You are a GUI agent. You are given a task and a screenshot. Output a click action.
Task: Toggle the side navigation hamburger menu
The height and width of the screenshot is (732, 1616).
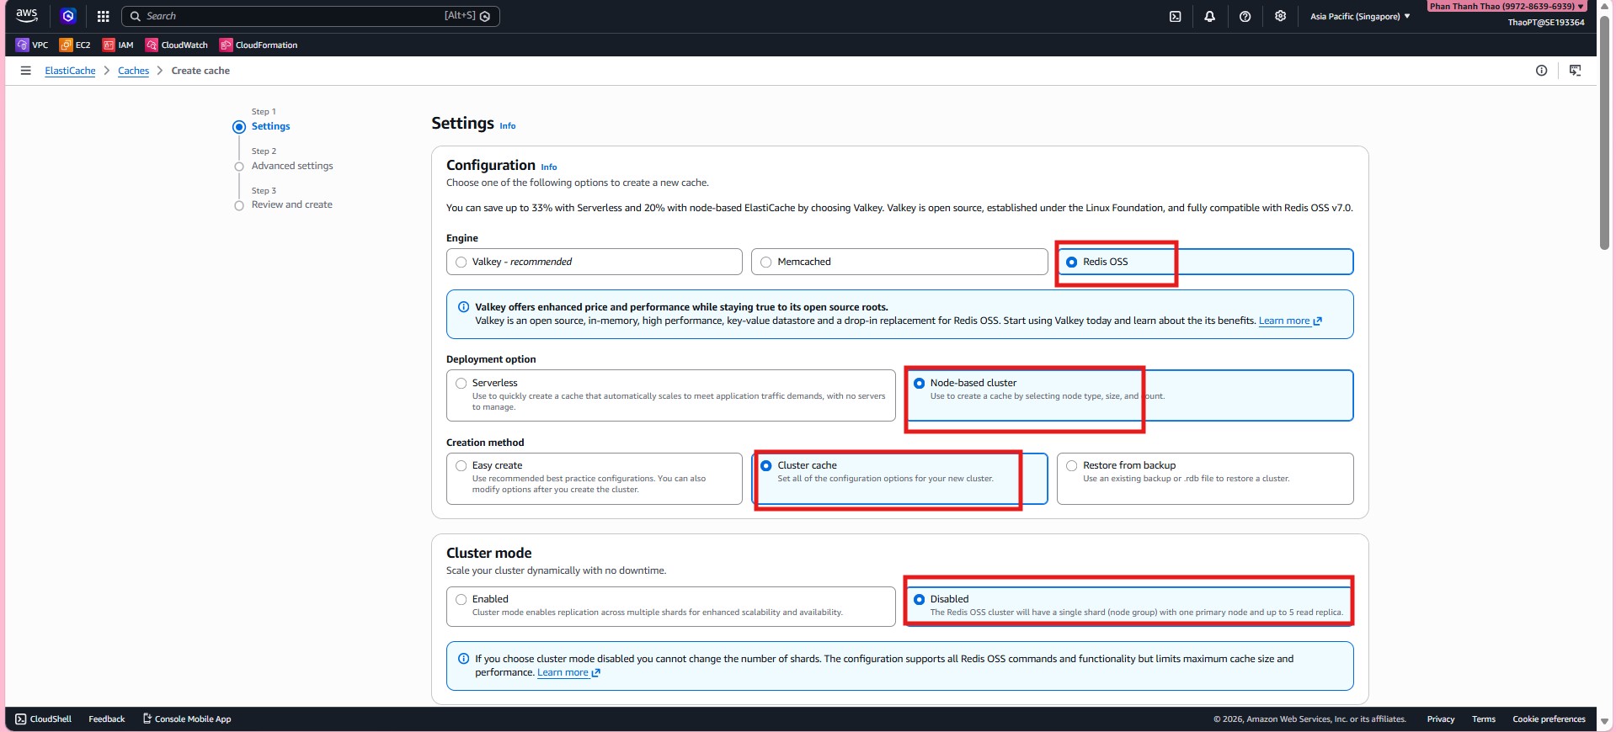coord(25,71)
